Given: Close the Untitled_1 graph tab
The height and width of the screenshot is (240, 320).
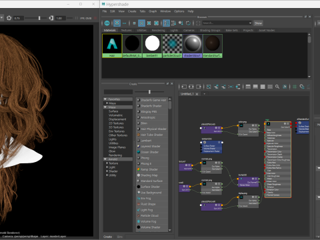Looking at the screenshot, I should (197, 94).
